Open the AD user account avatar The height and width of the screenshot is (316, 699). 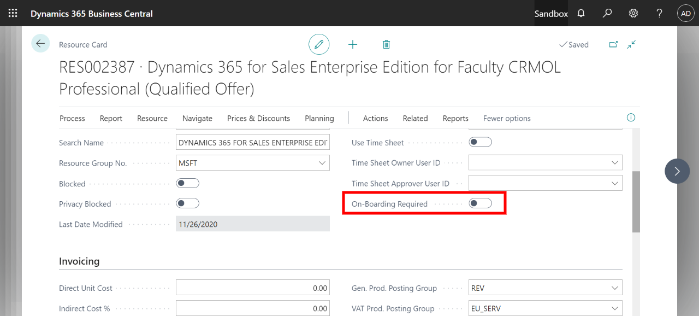point(686,13)
